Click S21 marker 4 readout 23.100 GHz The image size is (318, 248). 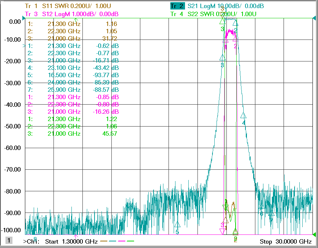pyautogui.click(x=64, y=68)
